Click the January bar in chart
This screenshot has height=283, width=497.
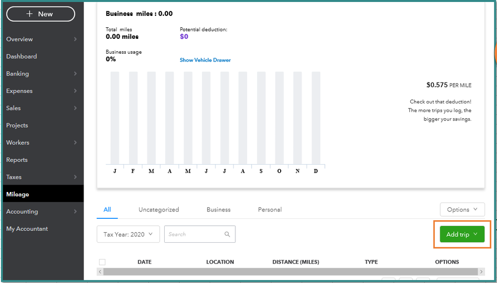[115, 118]
